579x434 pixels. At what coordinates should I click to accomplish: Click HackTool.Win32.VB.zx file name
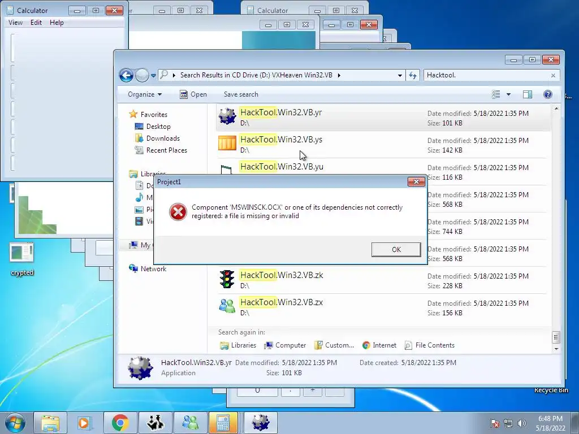[282, 303]
